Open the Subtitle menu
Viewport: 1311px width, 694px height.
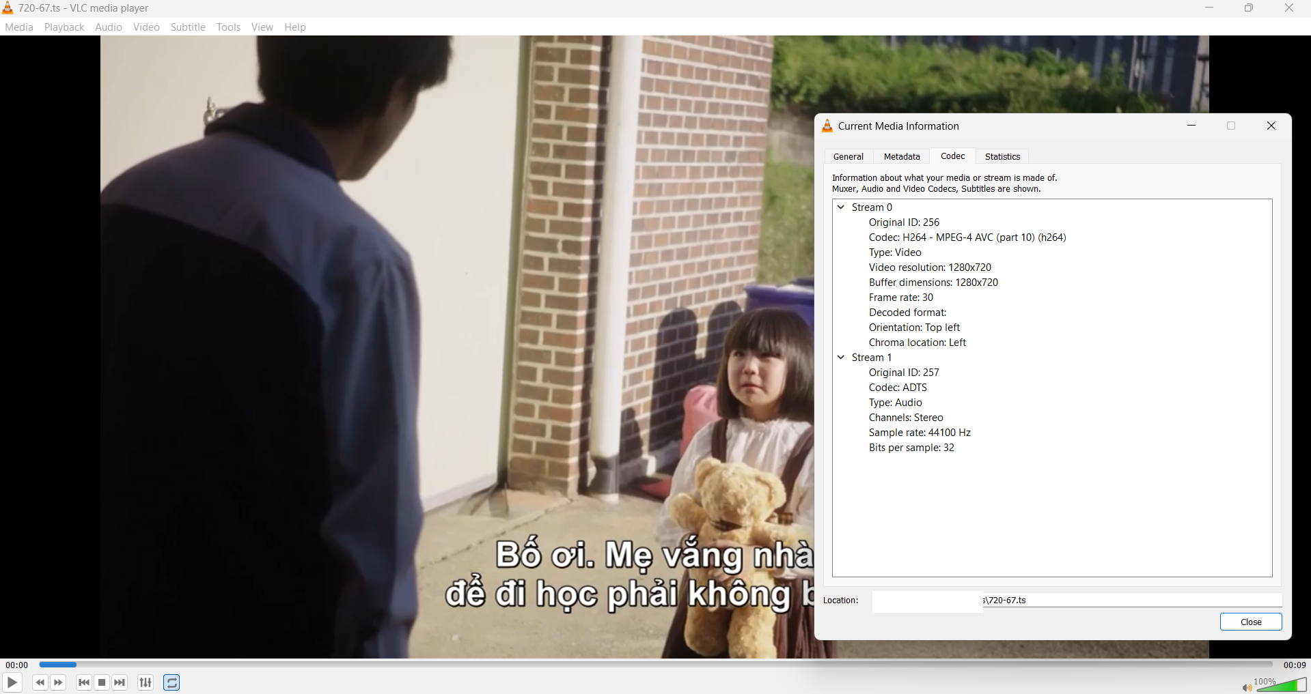click(188, 27)
